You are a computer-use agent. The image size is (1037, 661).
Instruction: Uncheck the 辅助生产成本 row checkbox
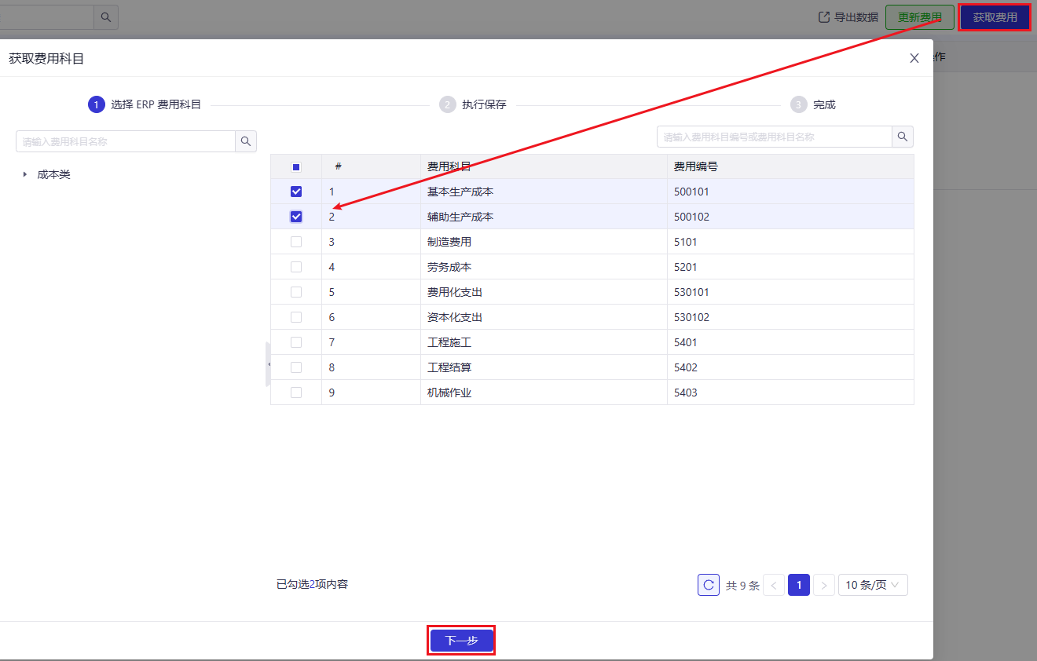(296, 217)
